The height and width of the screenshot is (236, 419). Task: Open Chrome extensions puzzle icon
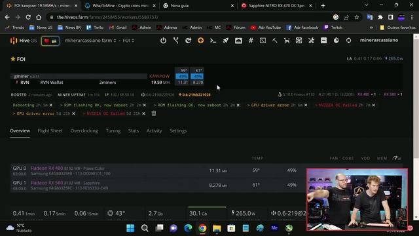[380, 17]
